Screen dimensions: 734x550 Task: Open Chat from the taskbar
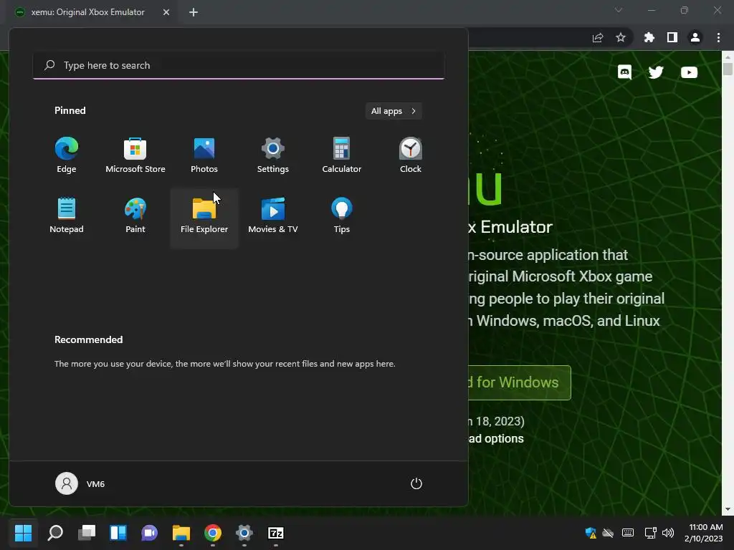(x=149, y=533)
